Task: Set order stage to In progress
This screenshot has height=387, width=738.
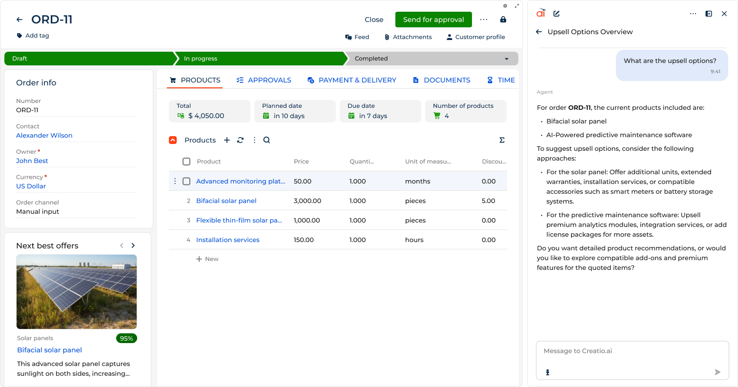Action: pos(259,58)
